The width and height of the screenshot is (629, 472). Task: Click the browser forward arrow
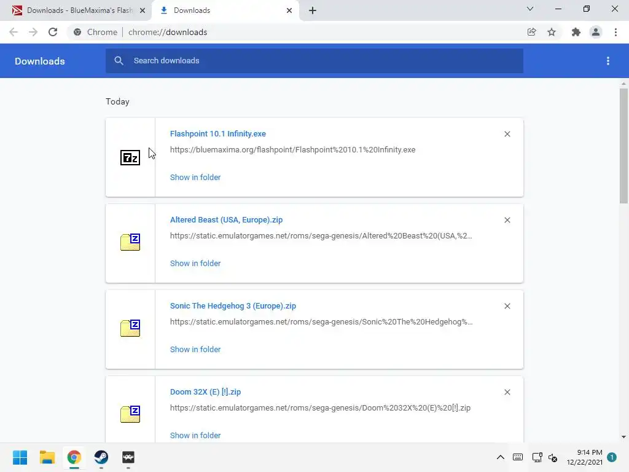pos(33,32)
